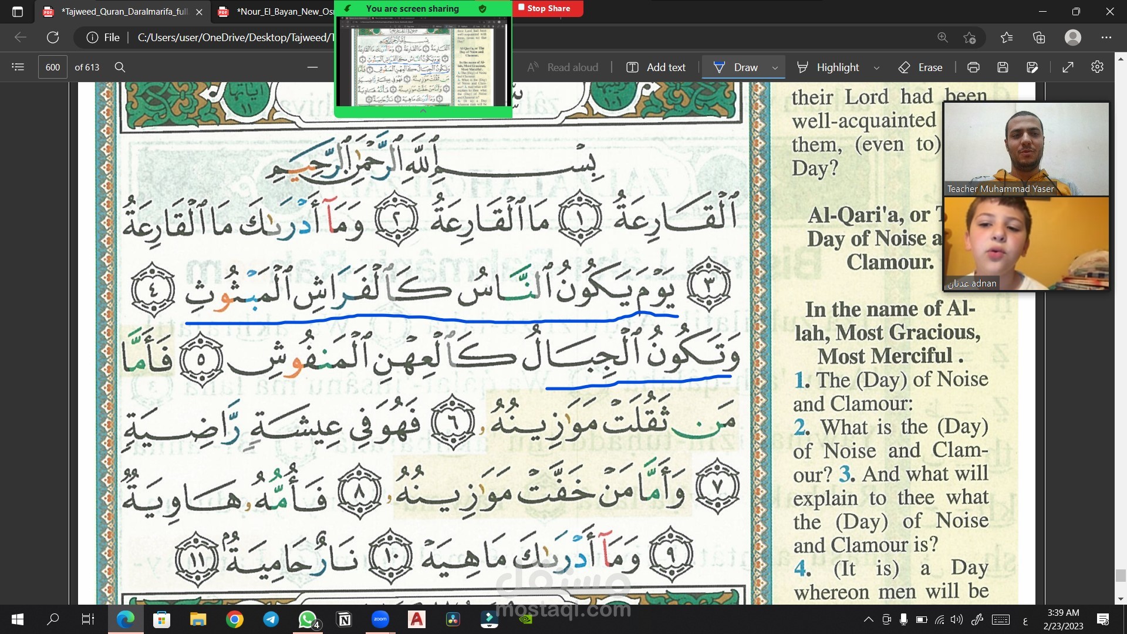Show hidden system tray icons

tap(868, 619)
